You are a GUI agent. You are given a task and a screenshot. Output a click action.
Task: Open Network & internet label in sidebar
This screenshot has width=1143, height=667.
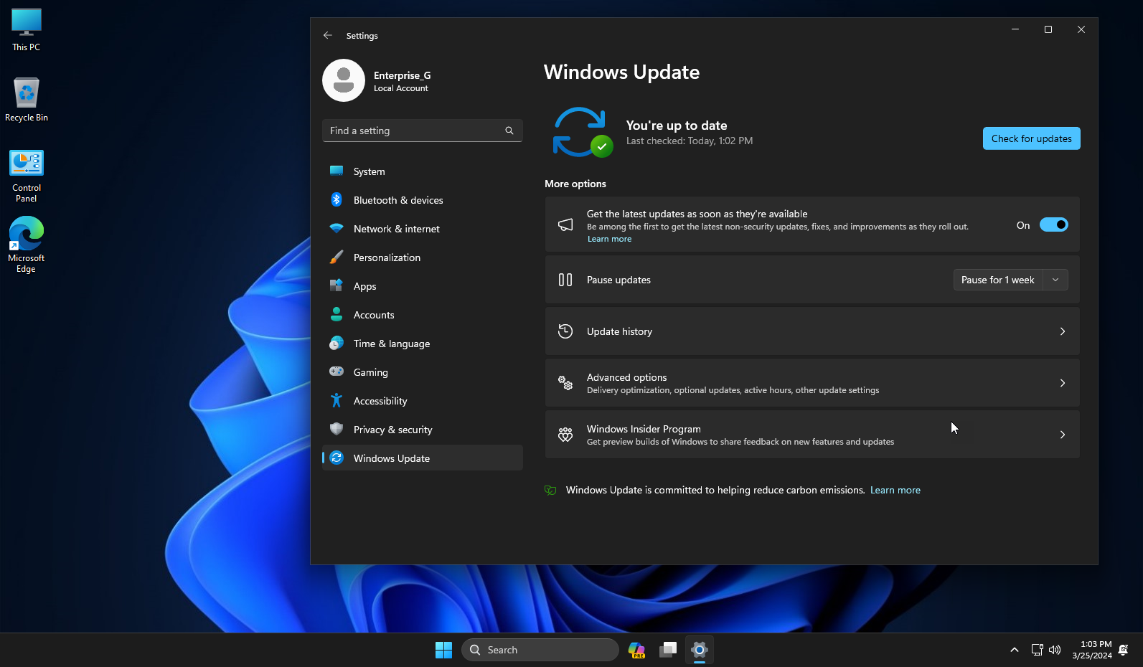(x=397, y=229)
